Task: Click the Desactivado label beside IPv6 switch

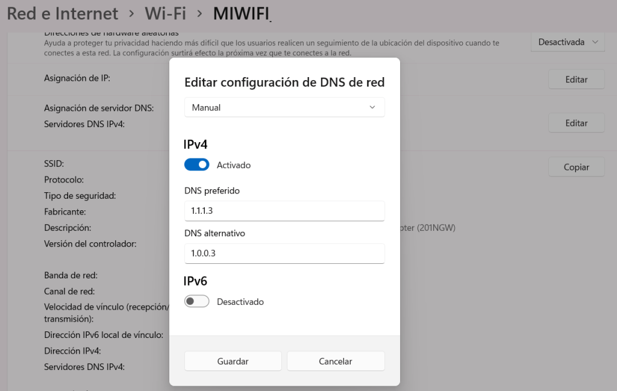Action: tap(240, 302)
